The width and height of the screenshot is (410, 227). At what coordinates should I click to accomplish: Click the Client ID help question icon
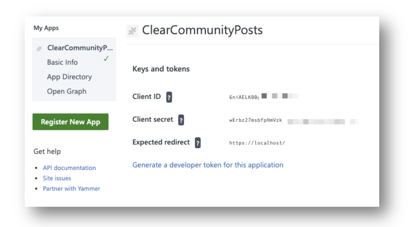169,97
